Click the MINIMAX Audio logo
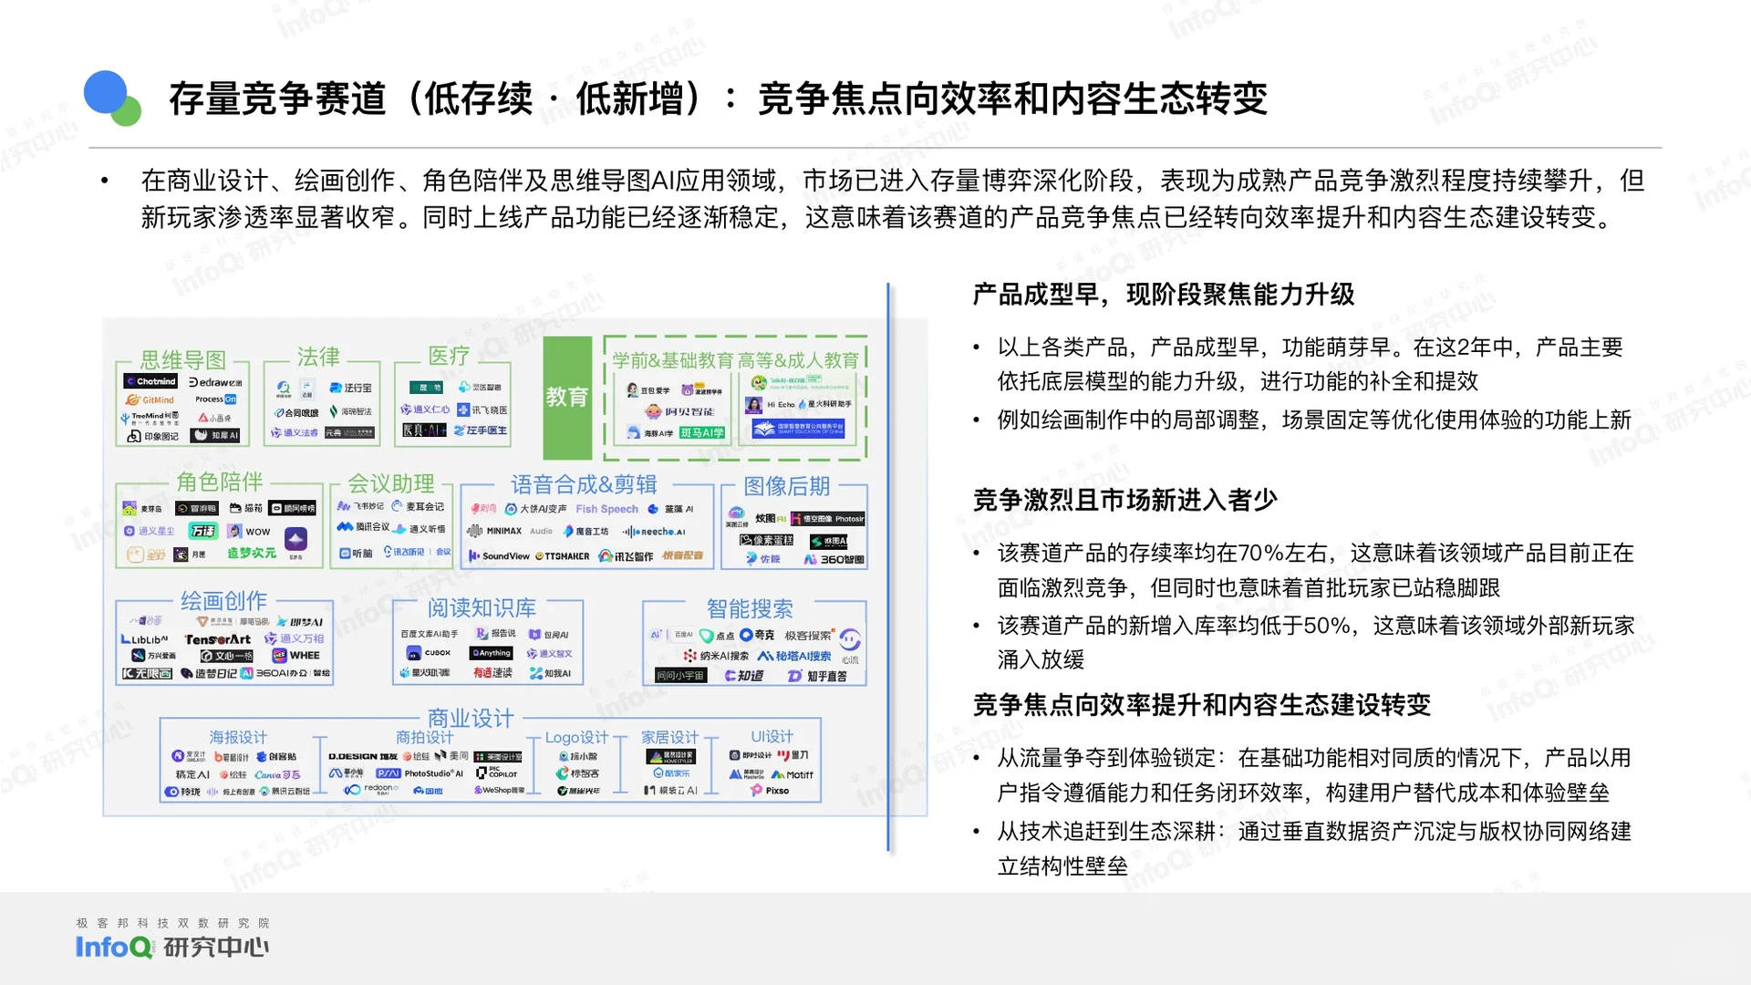This screenshot has width=1751, height=985. click(510, 531)
